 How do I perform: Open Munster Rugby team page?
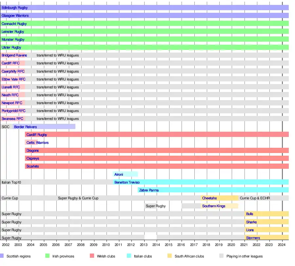click(13, 39)
